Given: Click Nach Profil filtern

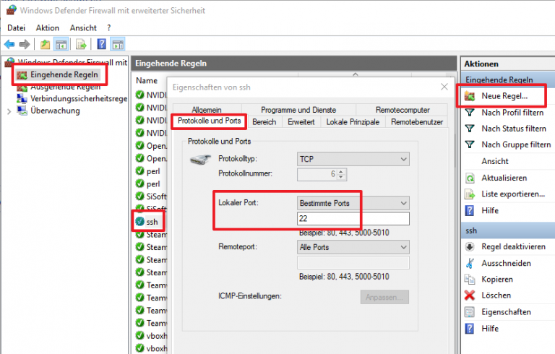Looking at the screenshot, I should coord(512,113).
